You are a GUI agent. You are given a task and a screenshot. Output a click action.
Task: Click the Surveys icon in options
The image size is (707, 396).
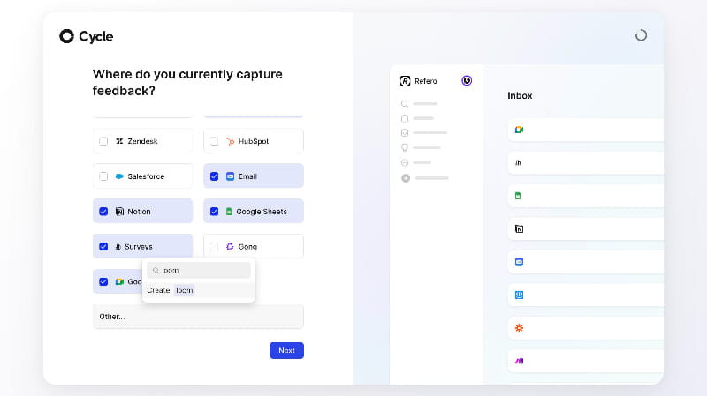pyautogui.click(x=118, y=247)
